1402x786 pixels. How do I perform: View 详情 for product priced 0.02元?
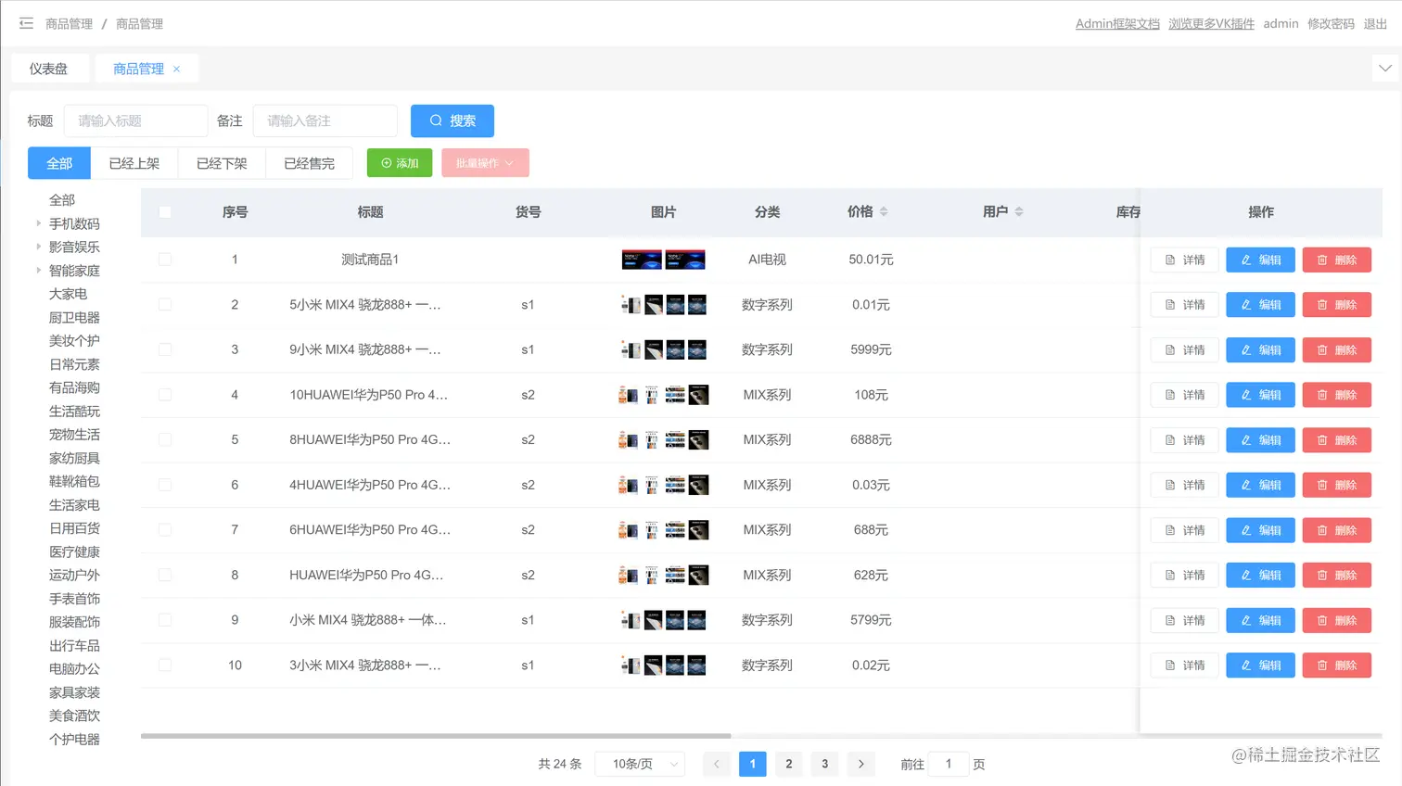[x=1184, y=666]
